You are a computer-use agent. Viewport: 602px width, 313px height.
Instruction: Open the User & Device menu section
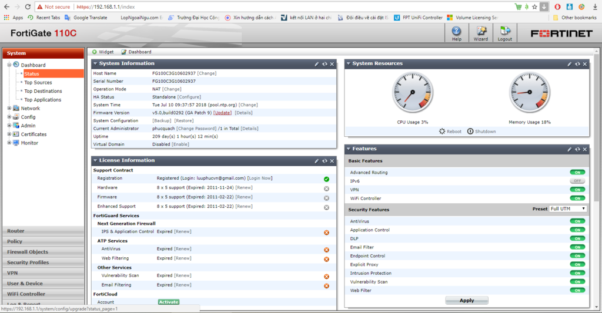[x=43, y=284]
